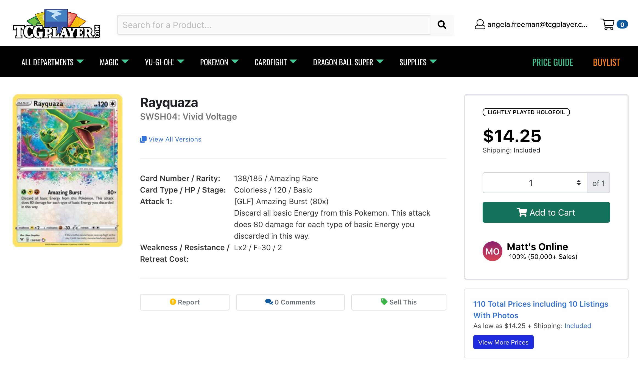The image size is (638, 367).
Task: Click the View More Prices button
Action: click(x=503, y=342)
